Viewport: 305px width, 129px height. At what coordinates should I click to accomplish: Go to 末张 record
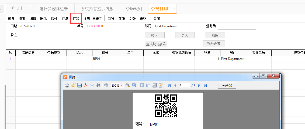(143, 19)
